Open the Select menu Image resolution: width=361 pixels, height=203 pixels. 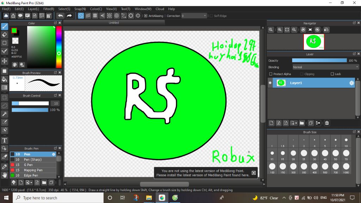64,9
